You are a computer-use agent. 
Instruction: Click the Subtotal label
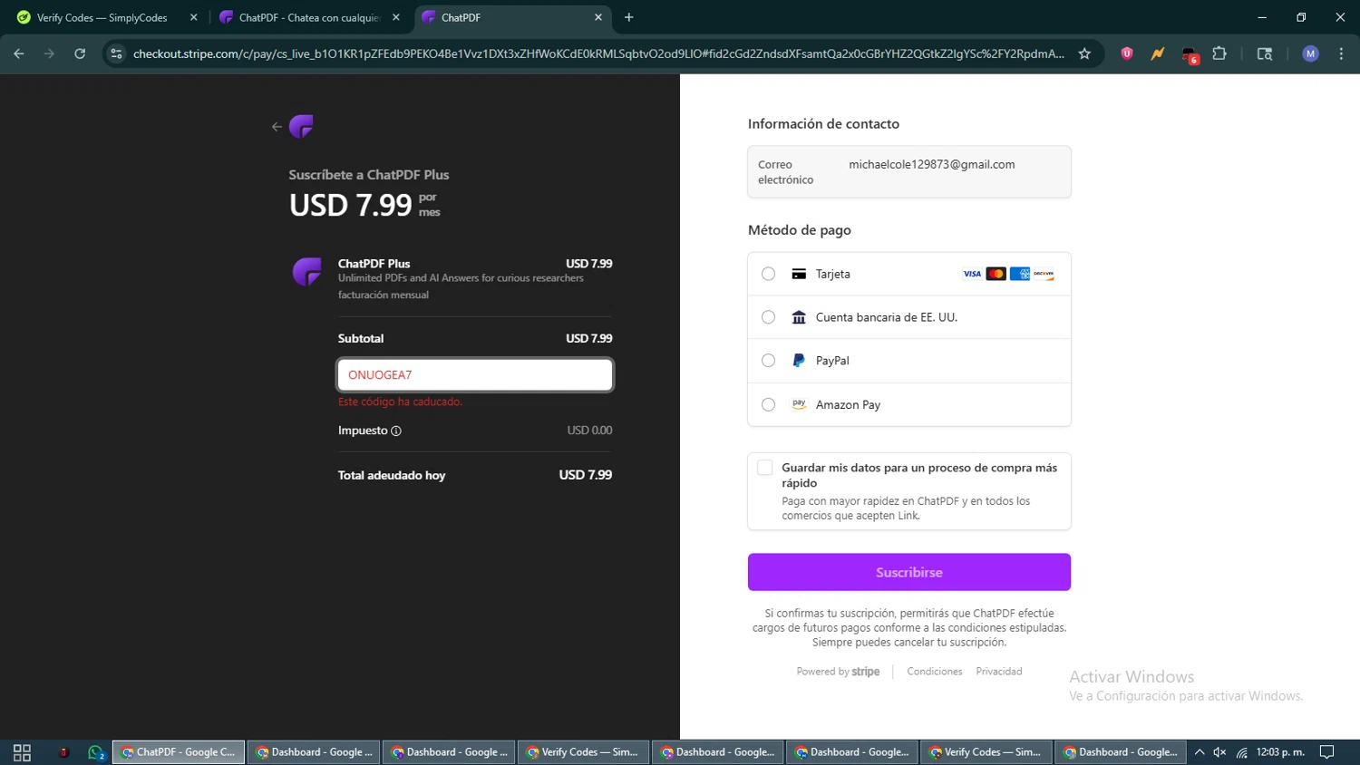[x=361, y=338]
